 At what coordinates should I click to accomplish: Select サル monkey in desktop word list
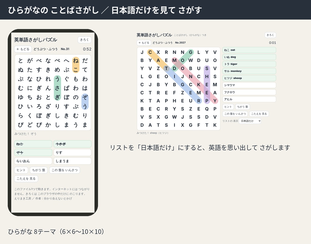point(249,71)
